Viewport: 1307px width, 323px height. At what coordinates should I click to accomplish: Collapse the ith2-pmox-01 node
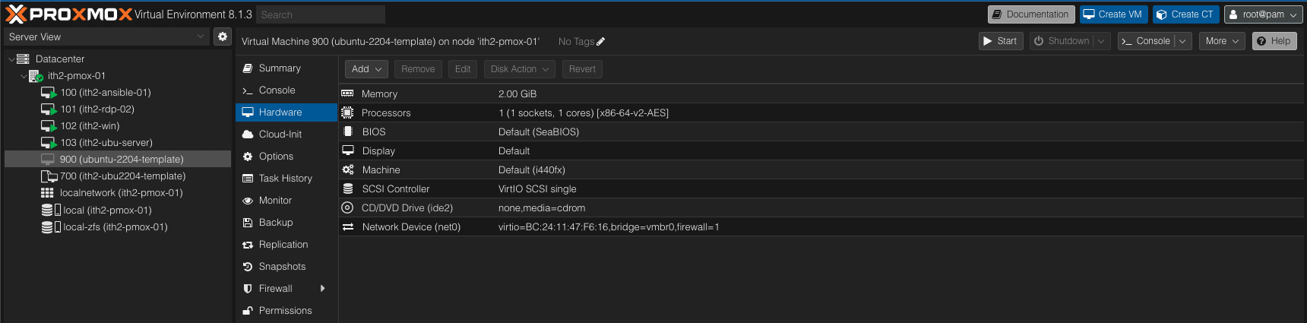[x=24, y=76]
